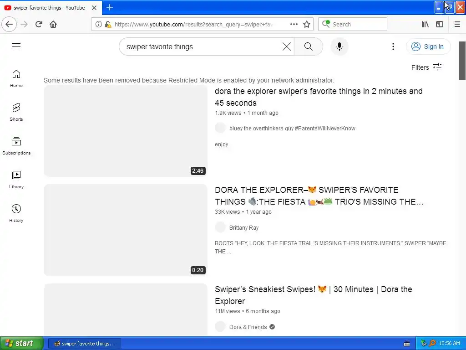This screenshot has width=466, height=350.
Task: Click '33K views • 1 year ago' text
Action: point(243,212)
